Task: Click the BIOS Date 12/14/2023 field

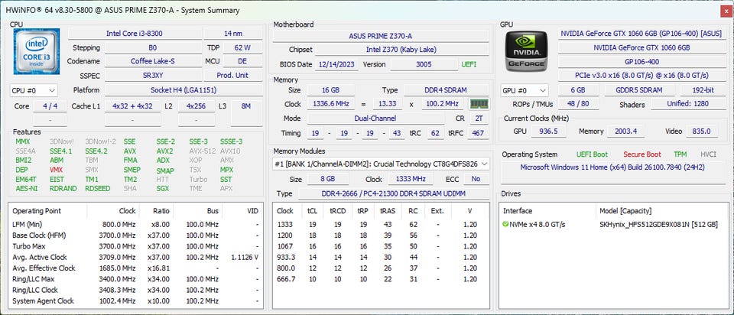Action: tap(335, 64)
